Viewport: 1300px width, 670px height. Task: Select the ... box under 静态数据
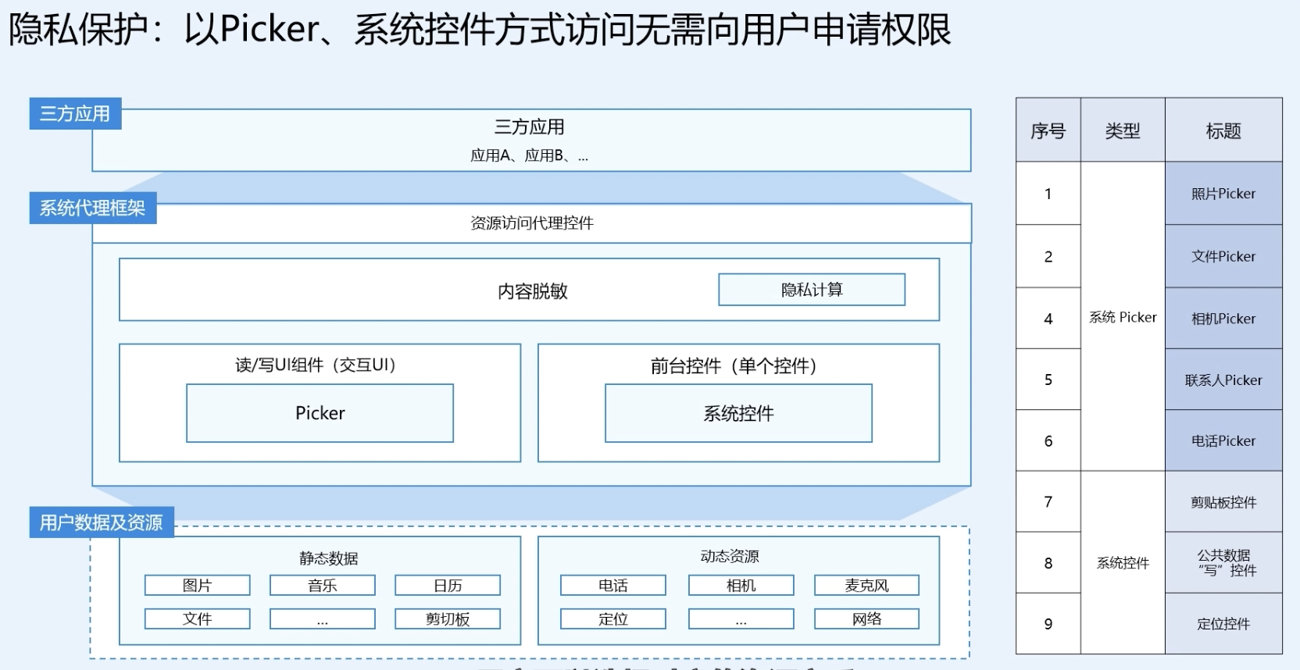pyautogui.click(x=323, y=619)
